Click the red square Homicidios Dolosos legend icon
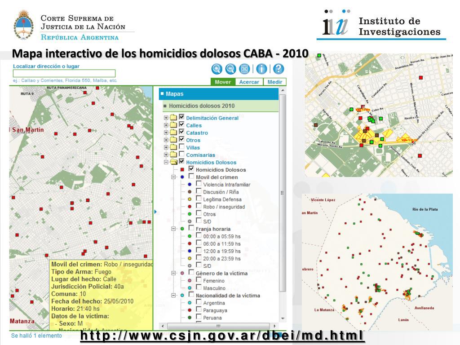This screenshot has width=460, height=345. (182, 169)
